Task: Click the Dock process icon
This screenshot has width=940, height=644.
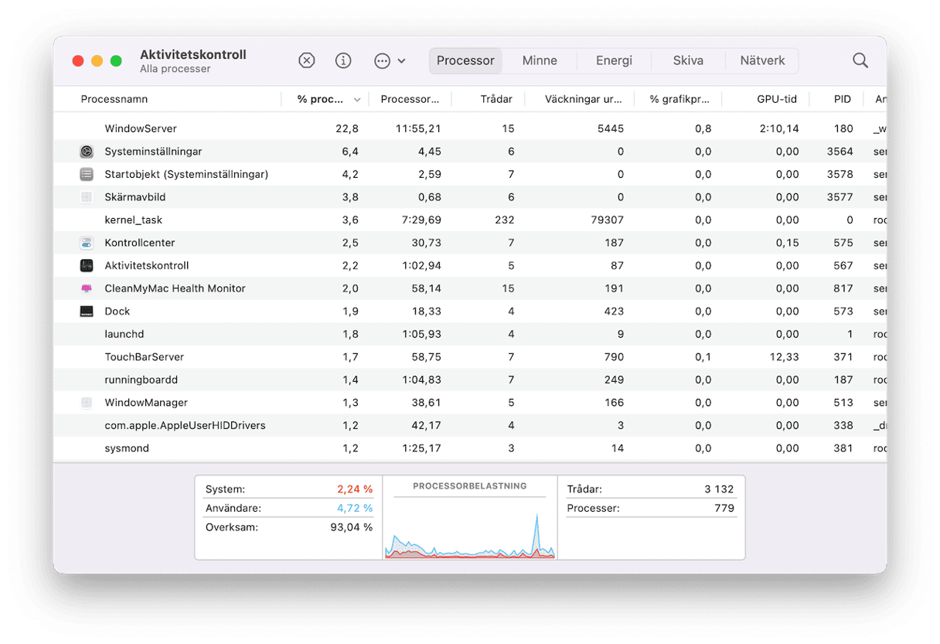Action: click(x=87, y=311)
